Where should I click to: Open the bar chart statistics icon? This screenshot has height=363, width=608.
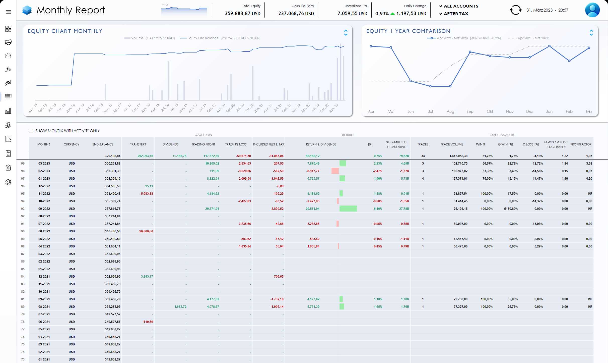(x=8, y=111)
